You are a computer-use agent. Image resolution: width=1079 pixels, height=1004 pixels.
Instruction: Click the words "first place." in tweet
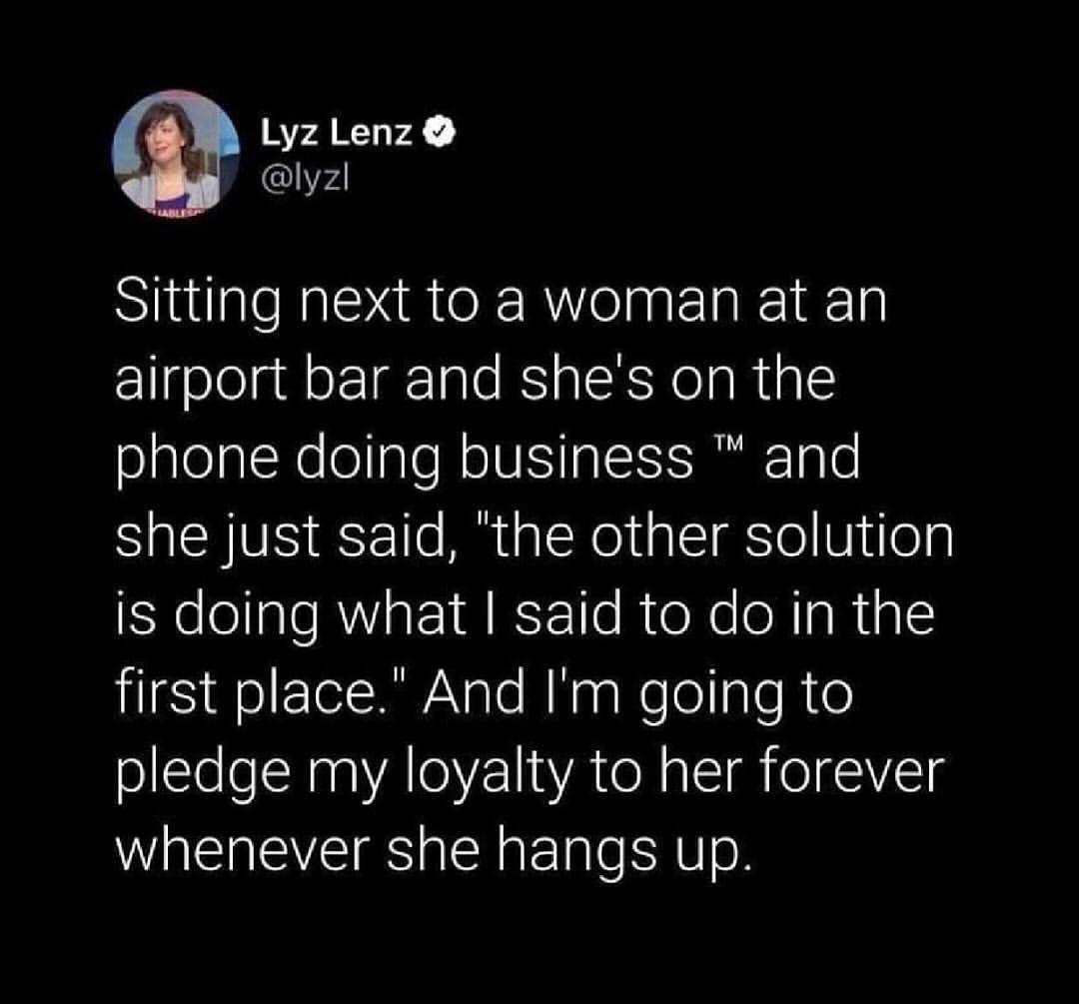coord(253,693)
